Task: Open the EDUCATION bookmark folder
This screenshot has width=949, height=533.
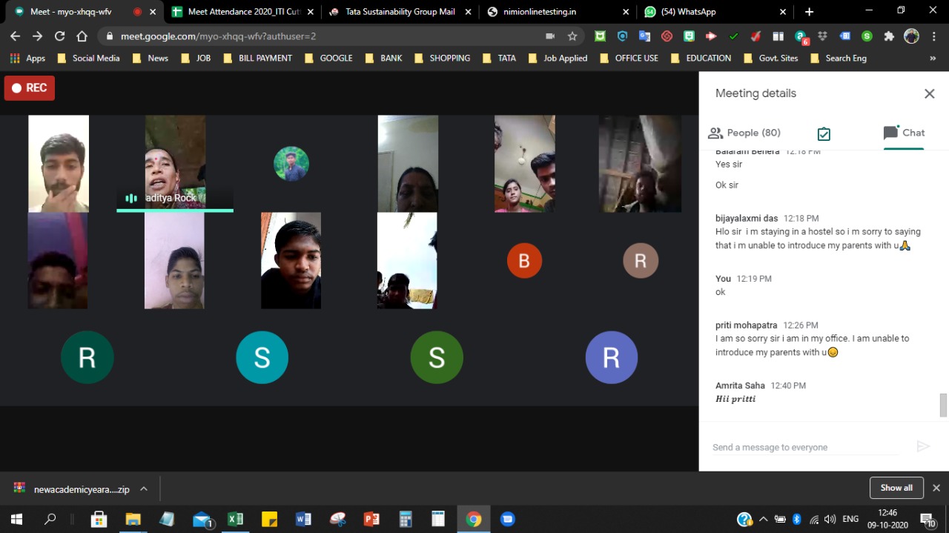Action: pyautogui.click(x=700, y=58)
